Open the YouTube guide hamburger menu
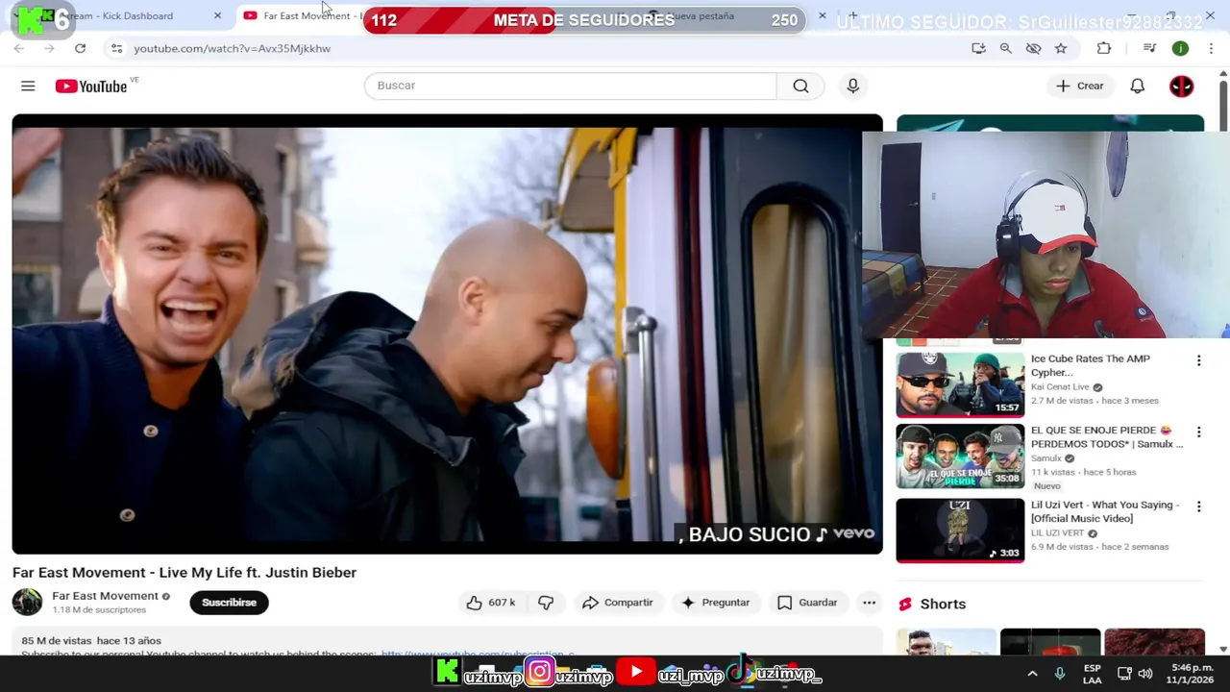This screenshot has width=1230, height=692. (x=28, y=86)
